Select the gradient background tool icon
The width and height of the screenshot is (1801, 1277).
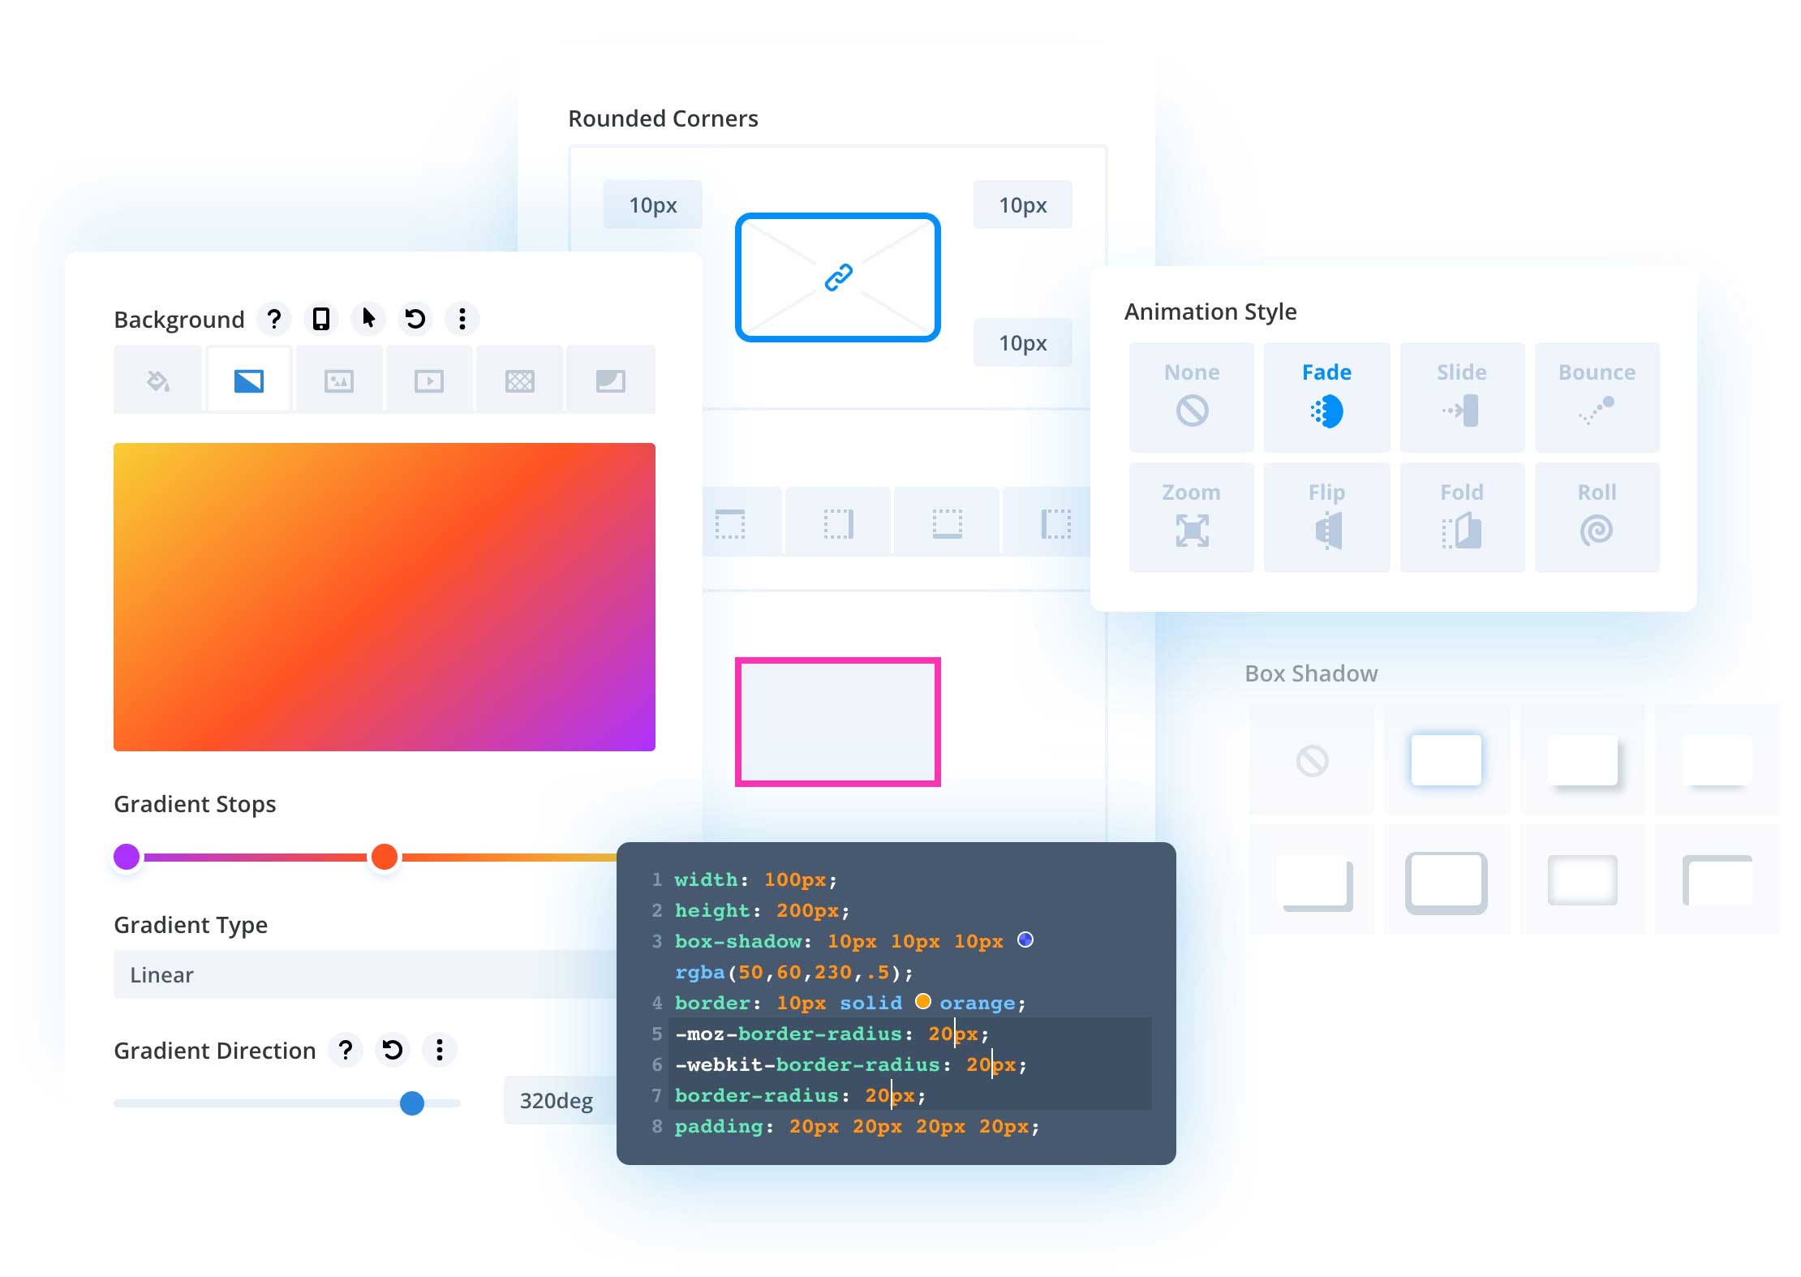[249, 381]
